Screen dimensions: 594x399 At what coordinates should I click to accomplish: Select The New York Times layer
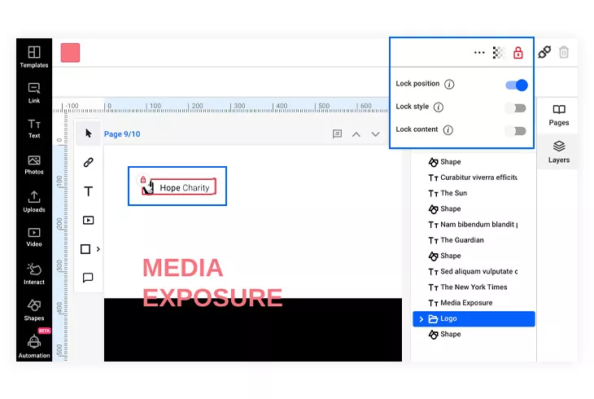tap(474, 287)
